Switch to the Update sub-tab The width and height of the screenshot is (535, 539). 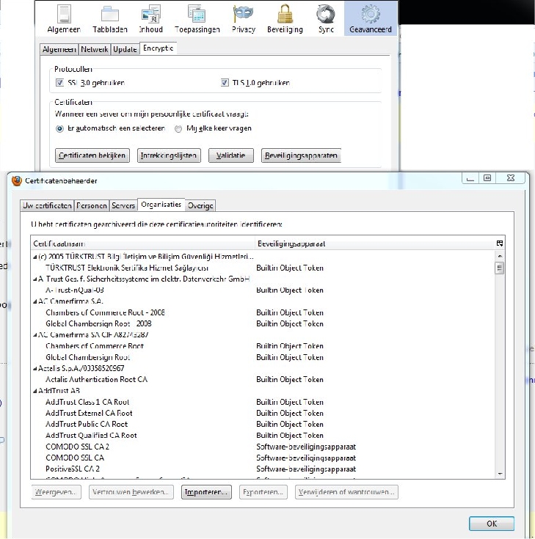tap(125, 50)
